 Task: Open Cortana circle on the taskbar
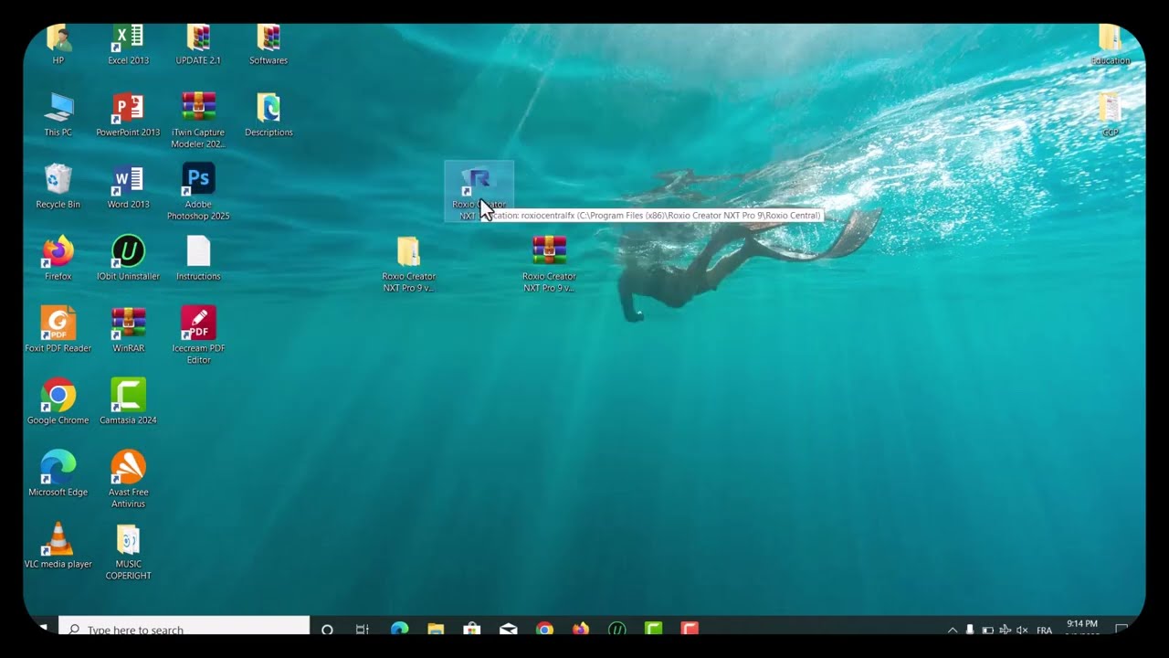click(x=327, y=629)
